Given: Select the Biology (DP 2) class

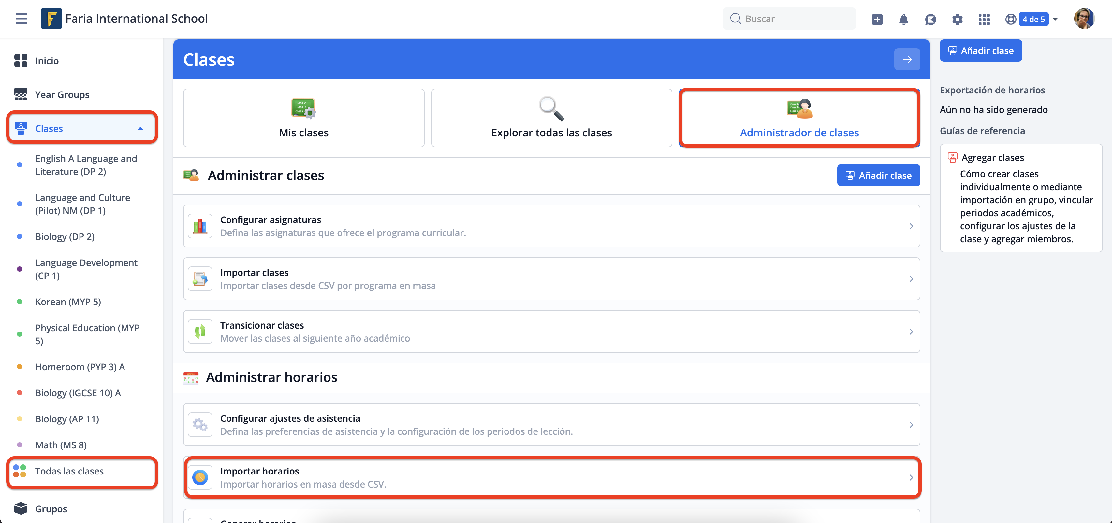Looking at the screenshot, I should click(65, 237).
